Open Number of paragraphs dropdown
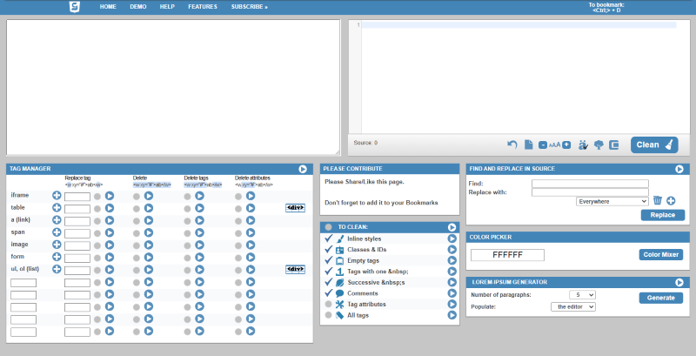Image resolution: width=696 pixels, height=356 pixels. 582,295
